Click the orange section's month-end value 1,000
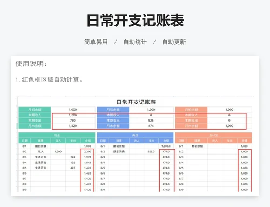 click(x=230, y=126)
